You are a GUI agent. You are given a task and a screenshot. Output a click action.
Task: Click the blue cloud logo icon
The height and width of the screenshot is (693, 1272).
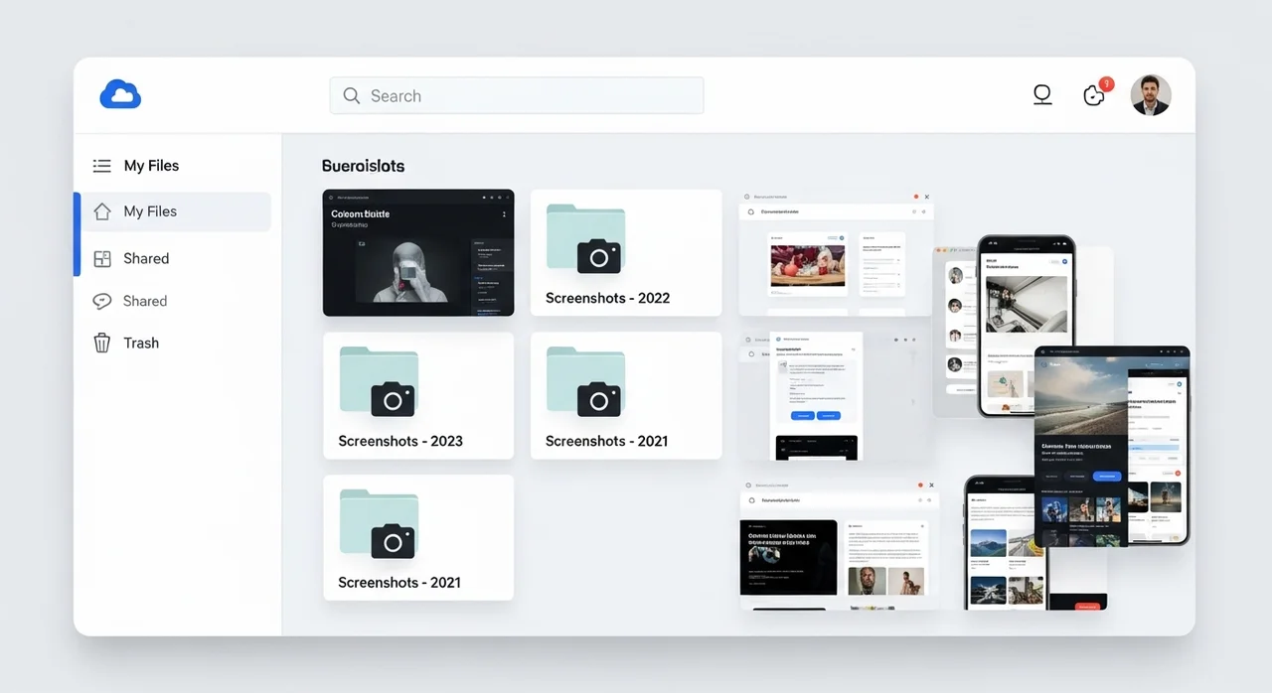coord(120,95)
